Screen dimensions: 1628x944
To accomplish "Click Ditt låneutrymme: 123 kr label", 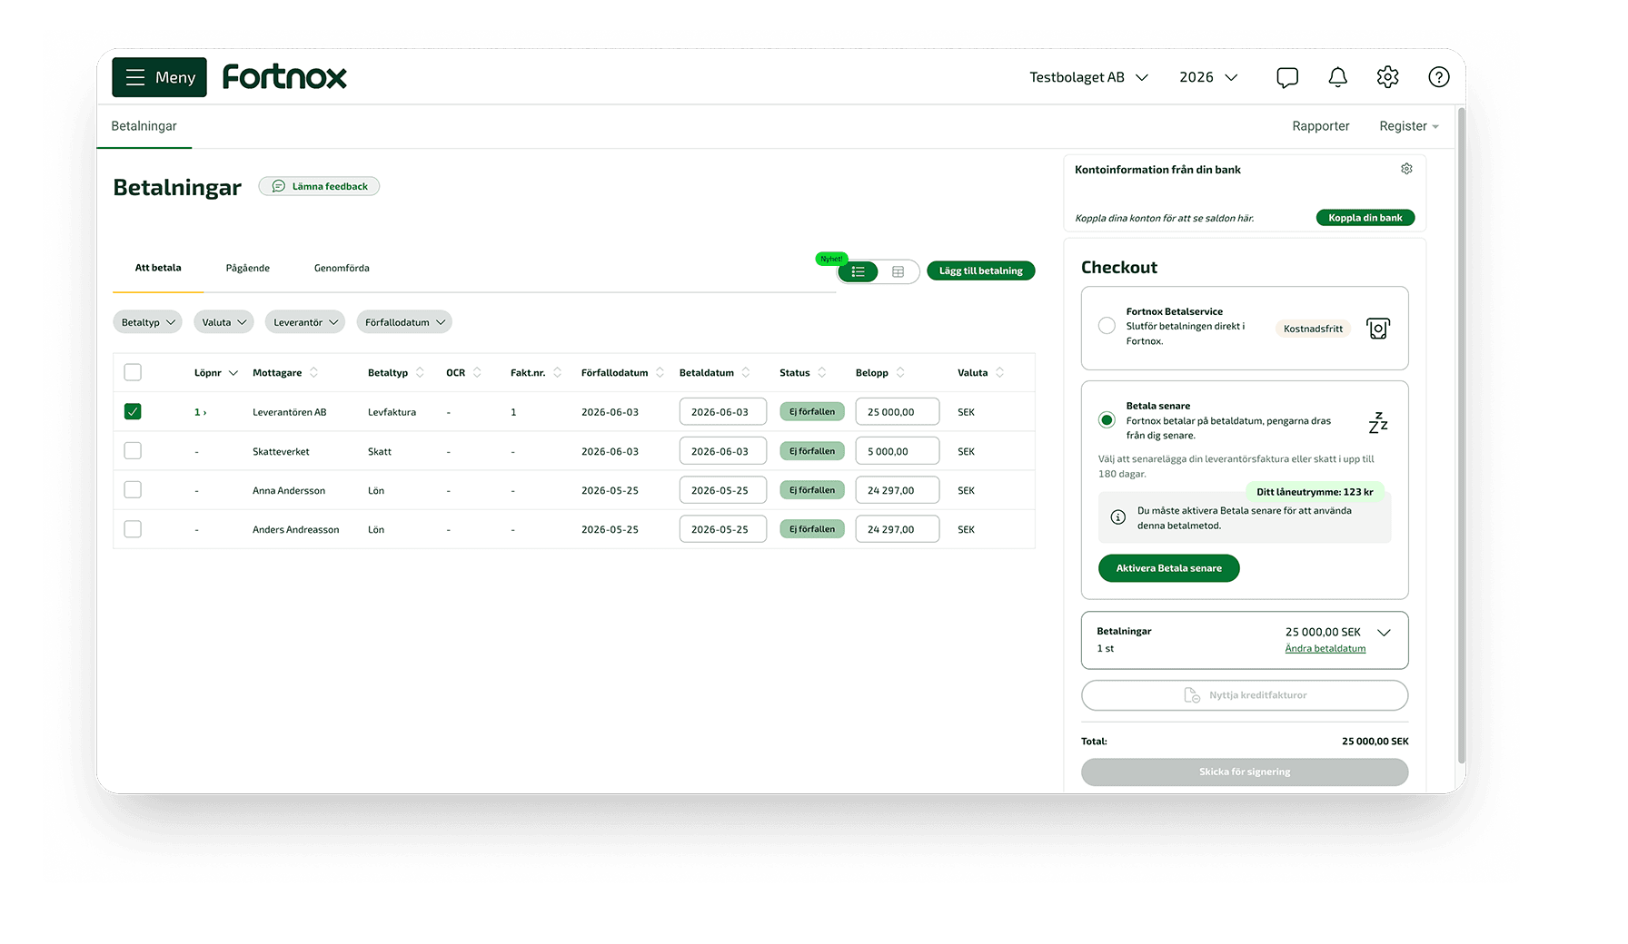I will (x=1315, y=491).
